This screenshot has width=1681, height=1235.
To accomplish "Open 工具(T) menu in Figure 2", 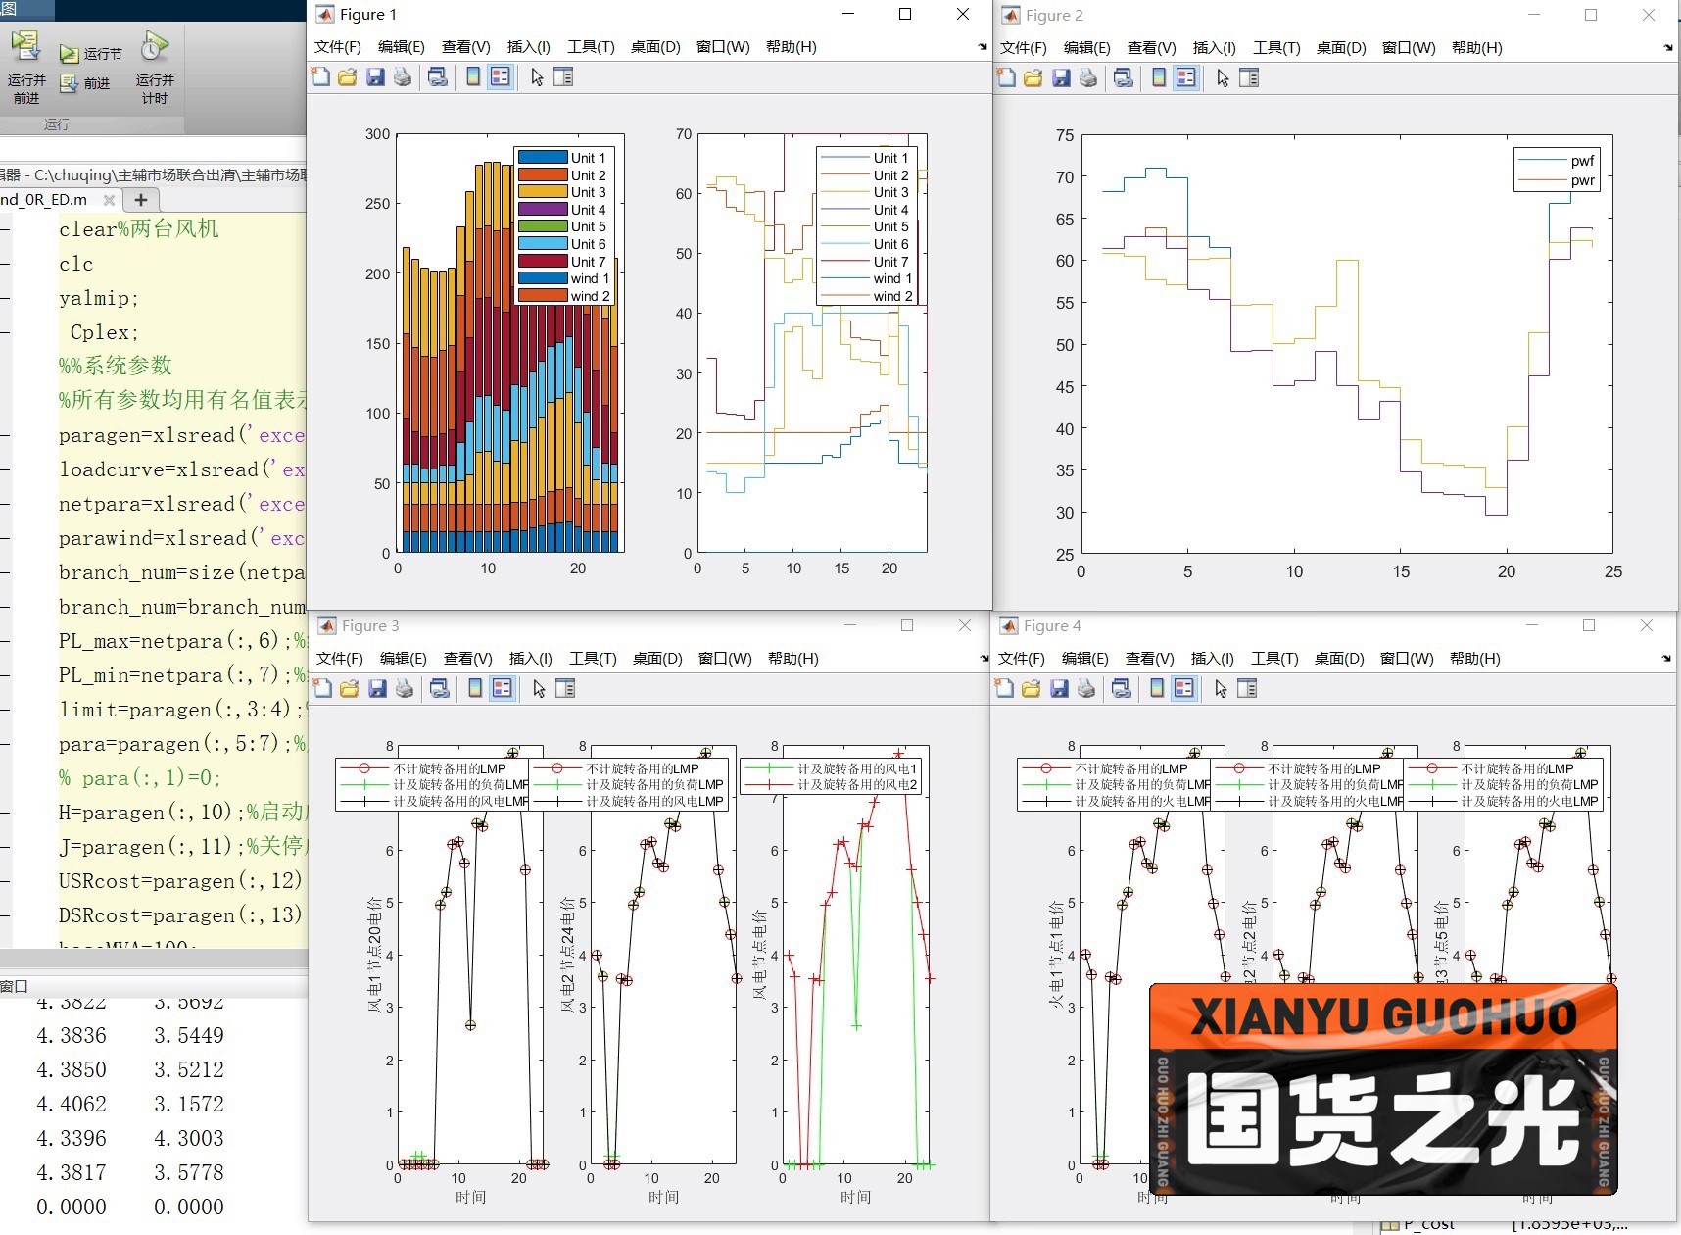I will click(x=1276, y=47).
